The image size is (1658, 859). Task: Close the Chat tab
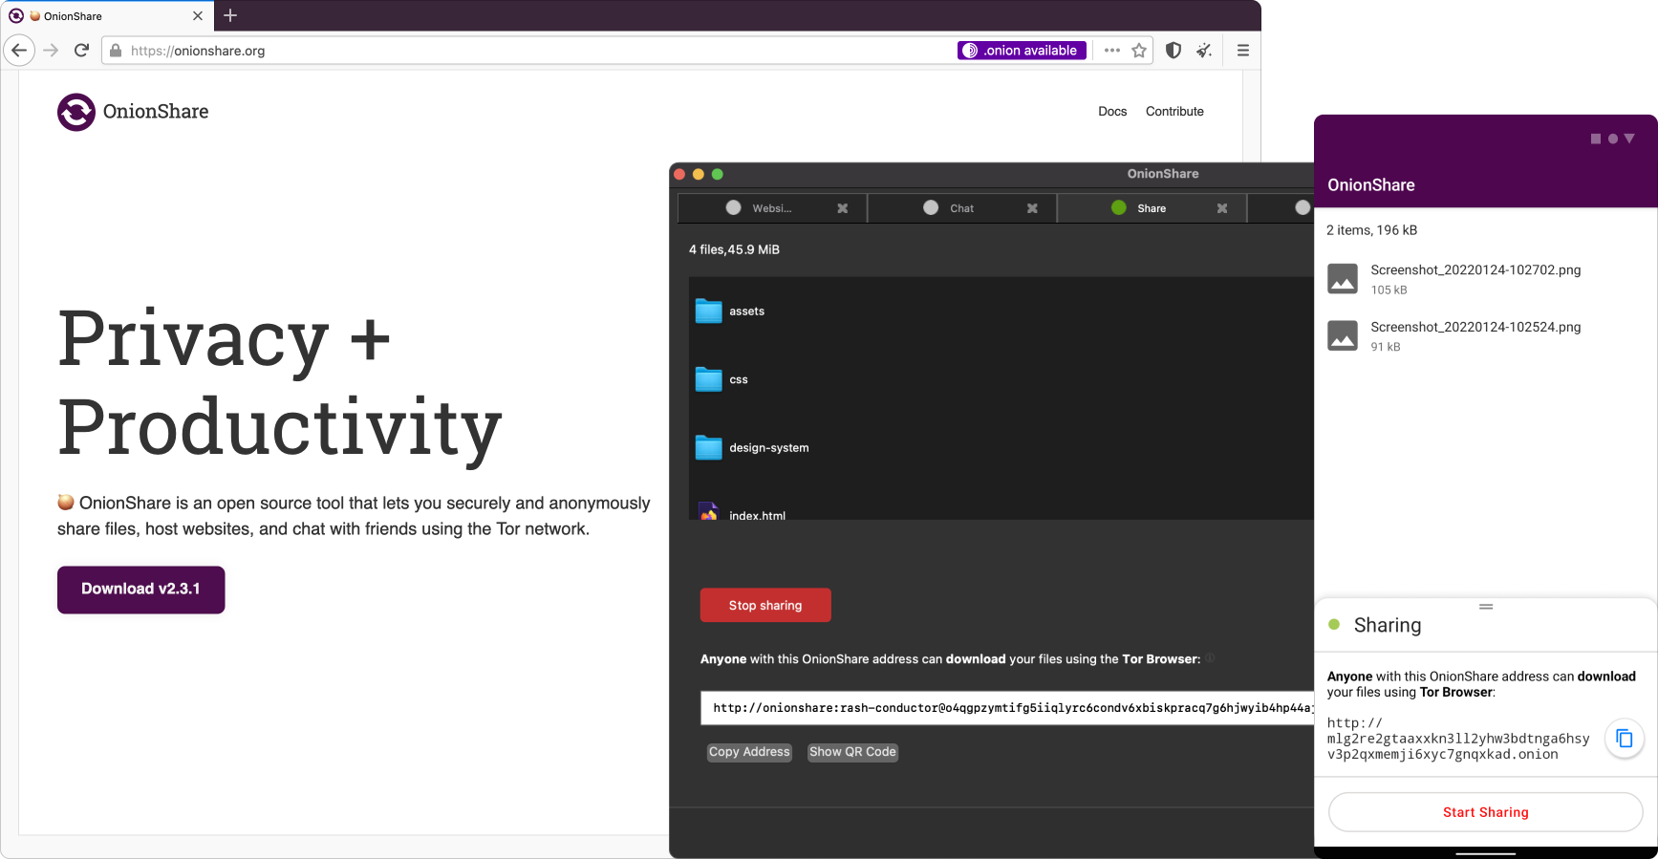click(1032, 208)
